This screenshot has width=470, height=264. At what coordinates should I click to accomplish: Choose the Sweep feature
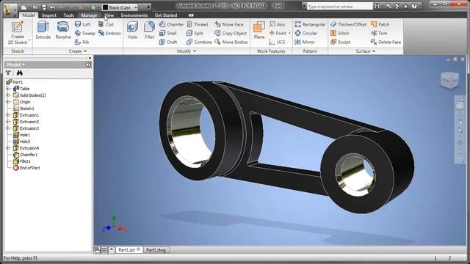coord(85,33)
